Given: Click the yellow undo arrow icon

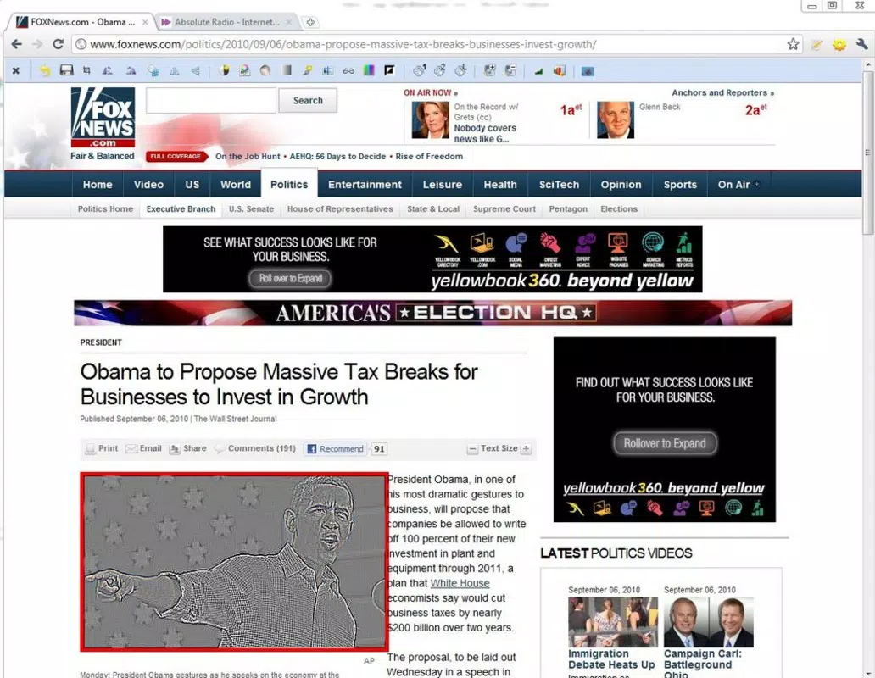Looking at the screenshot, I should point(45,70).
